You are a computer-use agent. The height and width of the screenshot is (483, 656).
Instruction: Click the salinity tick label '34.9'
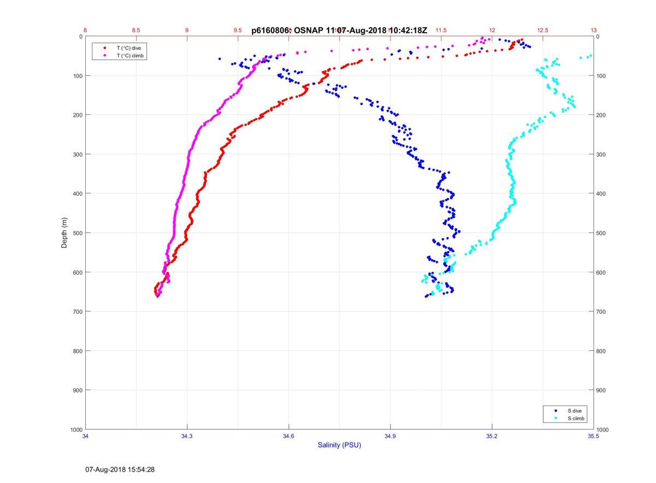[x=390, y=436]
